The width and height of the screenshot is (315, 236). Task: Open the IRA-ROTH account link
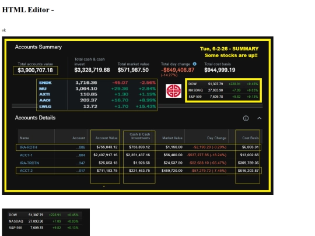29,147
